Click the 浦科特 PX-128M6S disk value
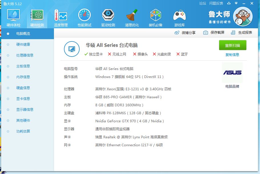The image size is (260, 174). tap(128, 113)
